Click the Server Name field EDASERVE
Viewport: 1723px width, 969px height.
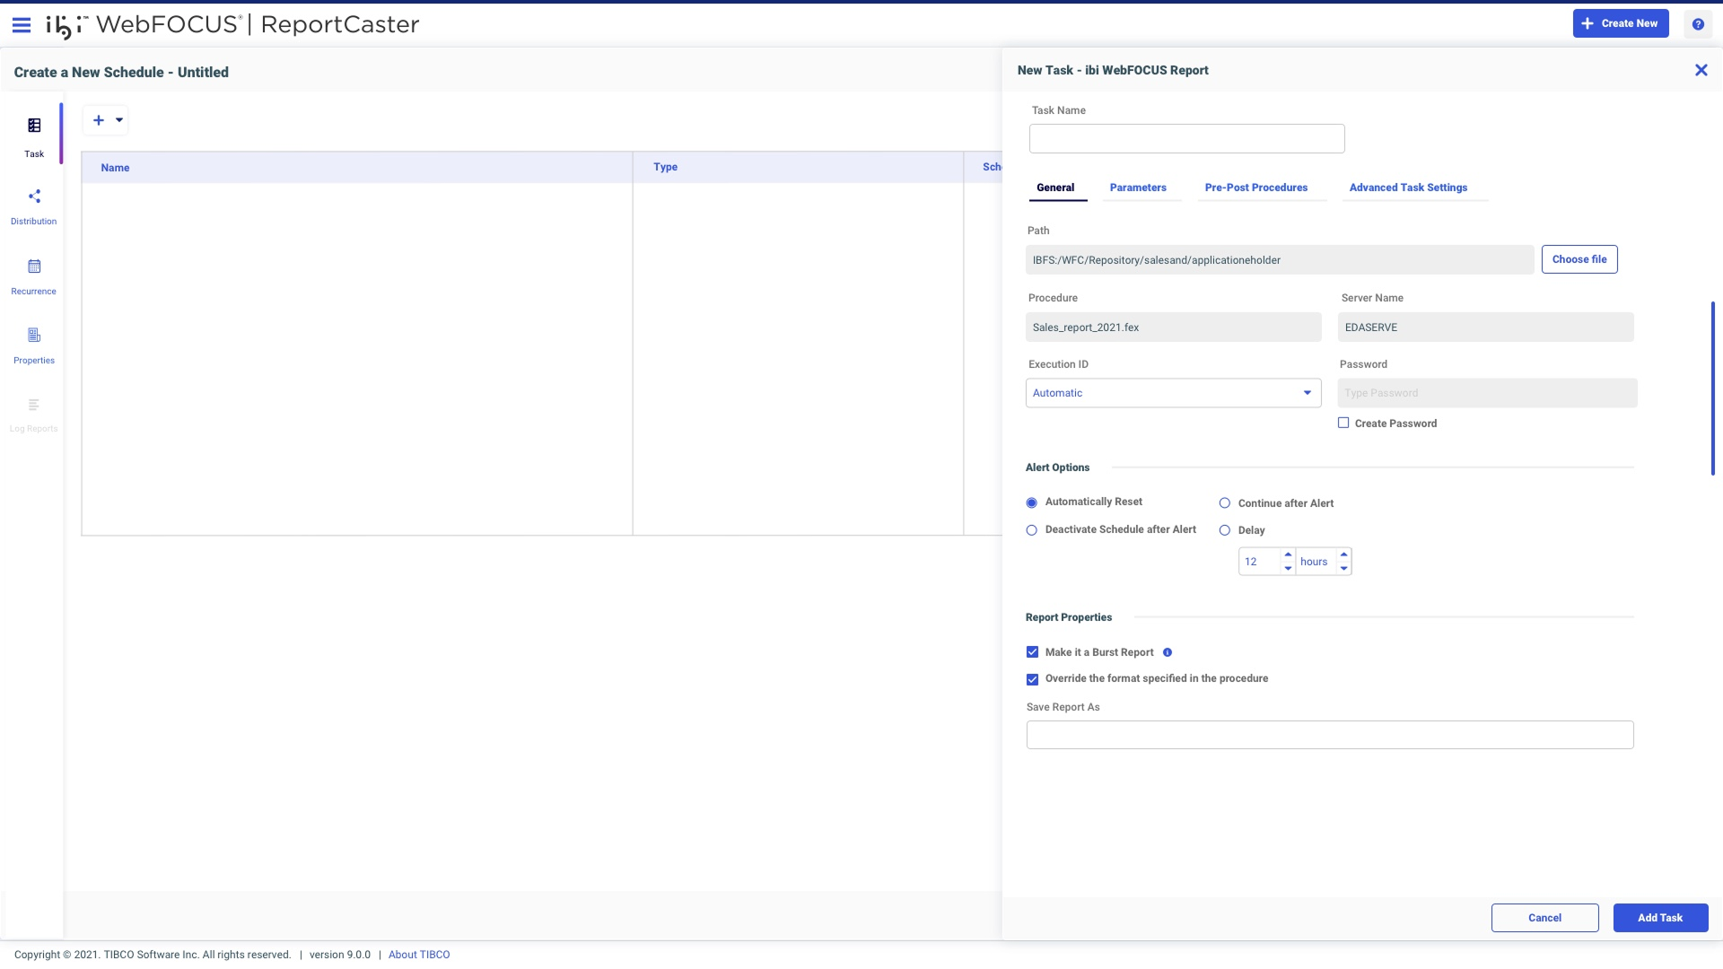click(1485, 327)
